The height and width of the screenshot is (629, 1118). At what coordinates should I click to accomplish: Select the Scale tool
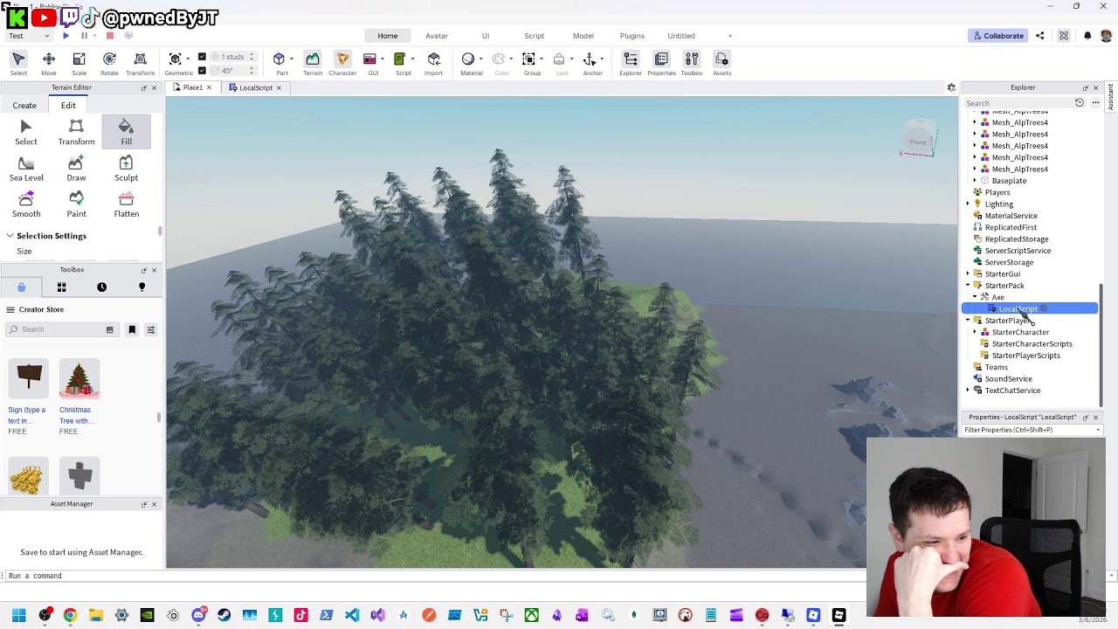coord(79,63)
